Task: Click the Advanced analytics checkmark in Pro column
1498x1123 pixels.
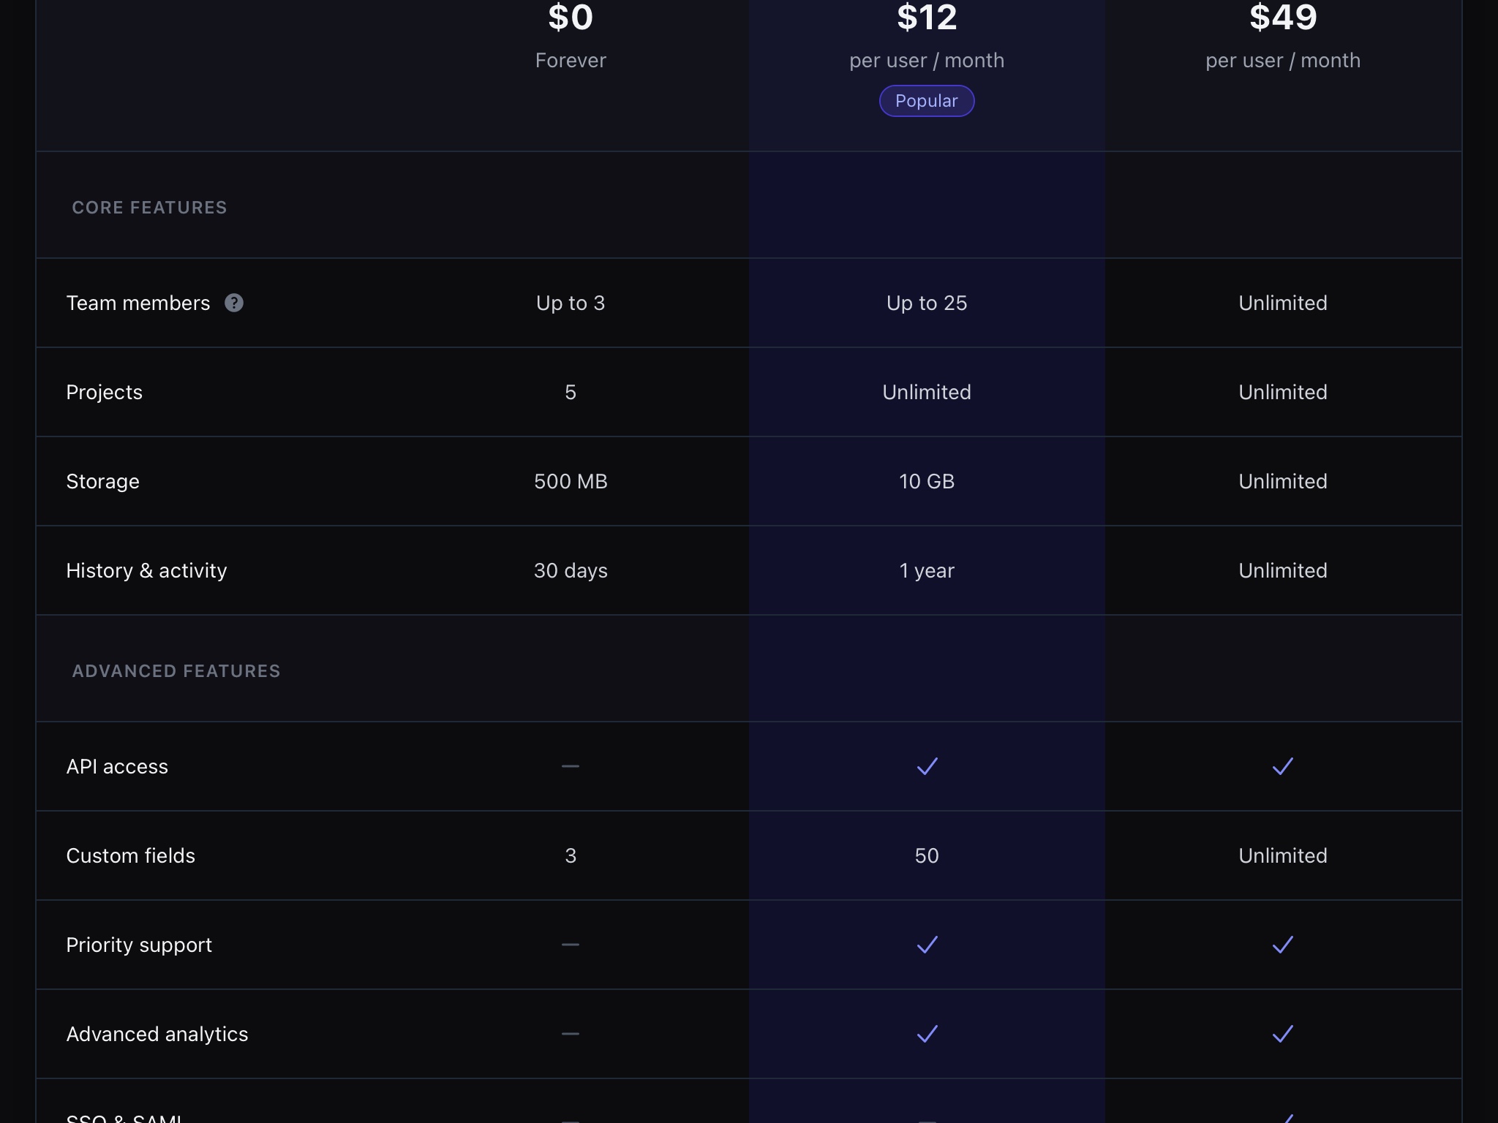Action: tap(926, 1035)
